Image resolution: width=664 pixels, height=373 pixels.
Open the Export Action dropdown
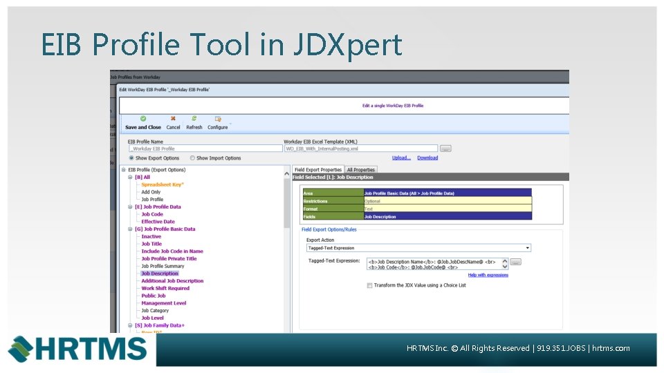pyautogui.click(x=527, y=248)
